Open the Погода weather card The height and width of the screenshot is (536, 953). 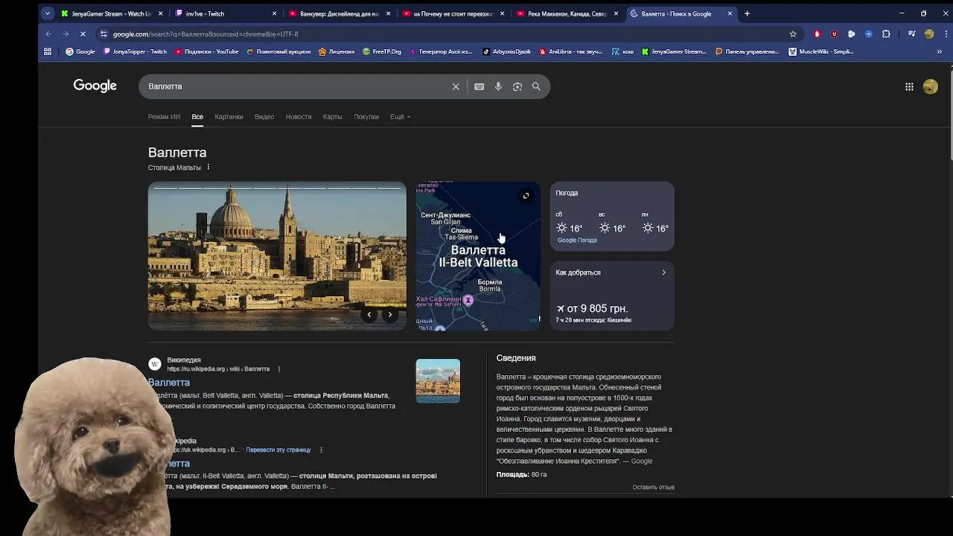612,216
